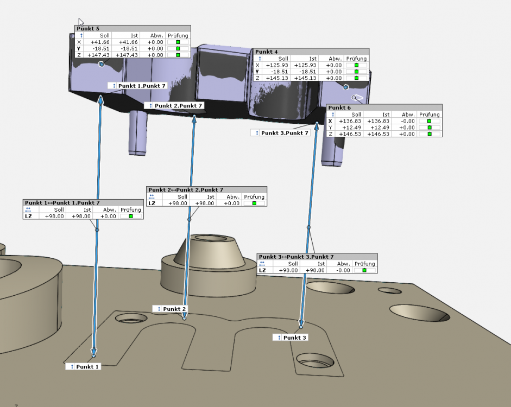The height and width of the screenshot is (407, 511).
Task: Select the point icon in Punkt 4 table header
Action: point(259,59)
